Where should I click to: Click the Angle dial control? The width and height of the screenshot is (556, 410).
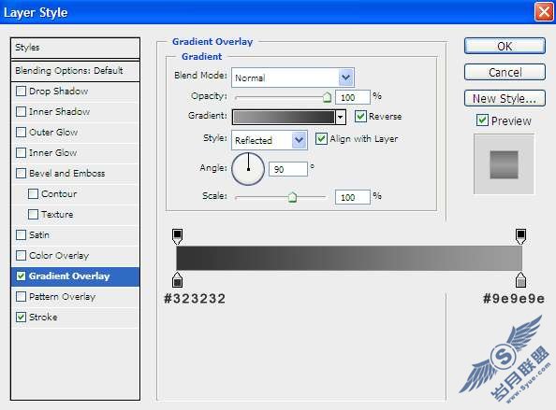pyautogui.click(x=248, y=169)
